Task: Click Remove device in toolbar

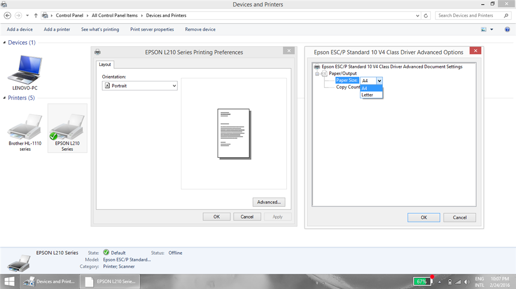Action: tap(201, 30)
